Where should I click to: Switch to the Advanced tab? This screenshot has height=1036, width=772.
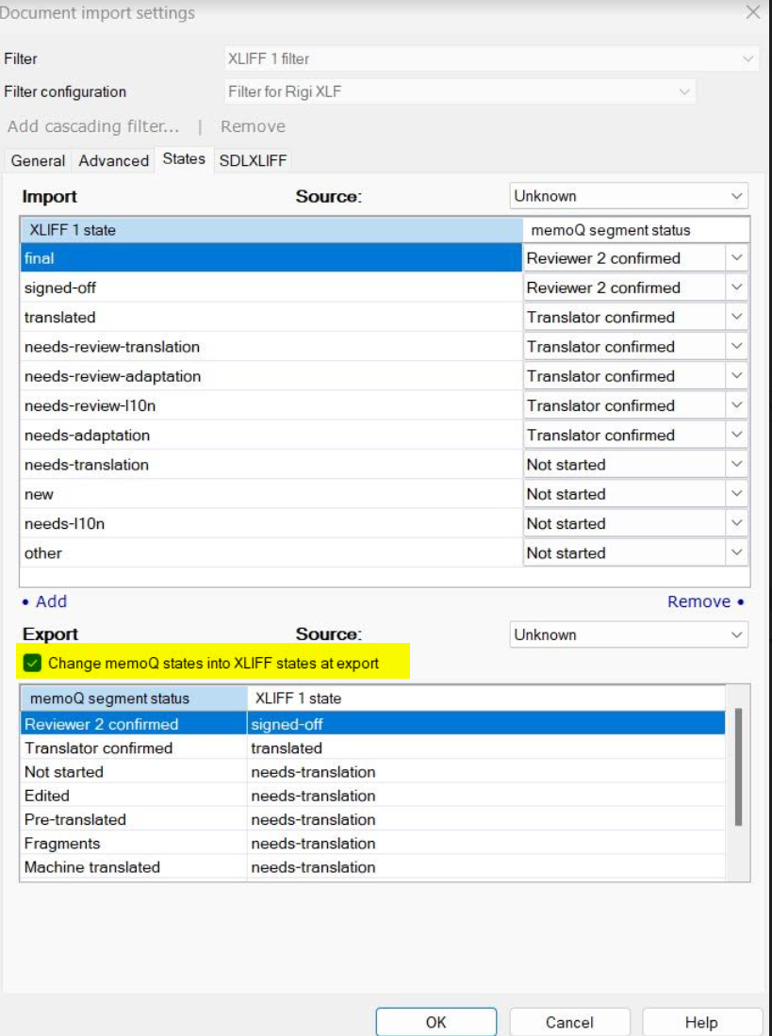point(114,160)
